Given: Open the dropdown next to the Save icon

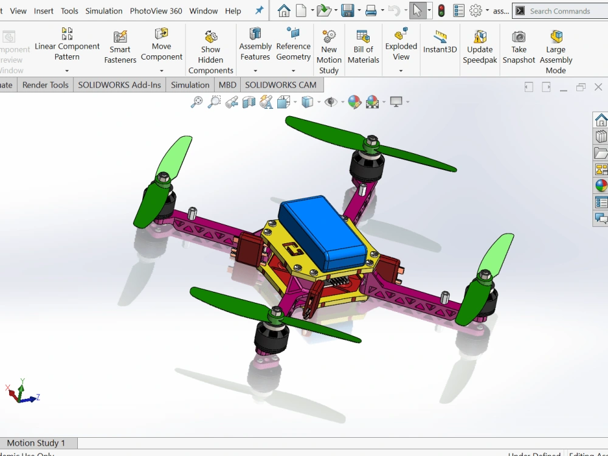Looking at the screenshot, I should 359,10.
